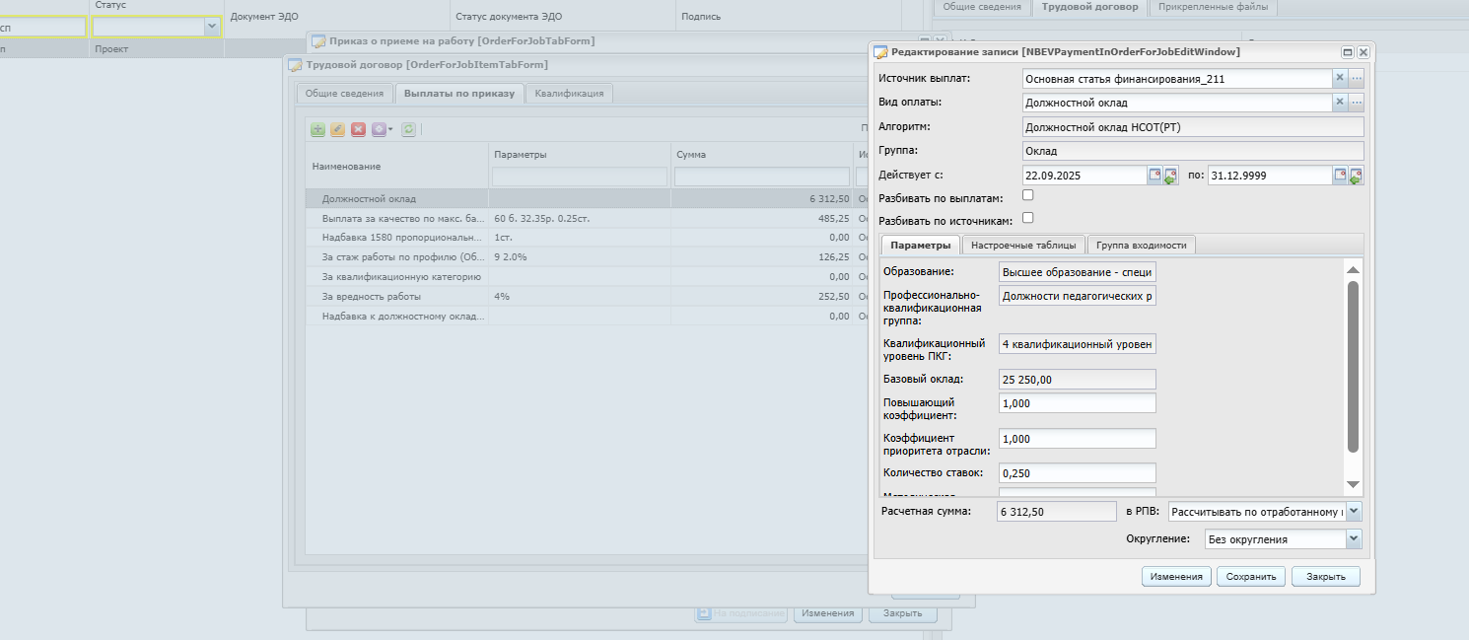Click the На подписание button

[x=741, y=613]
